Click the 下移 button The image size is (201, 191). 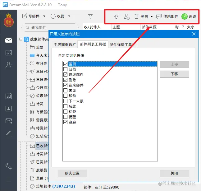point(175,74)
